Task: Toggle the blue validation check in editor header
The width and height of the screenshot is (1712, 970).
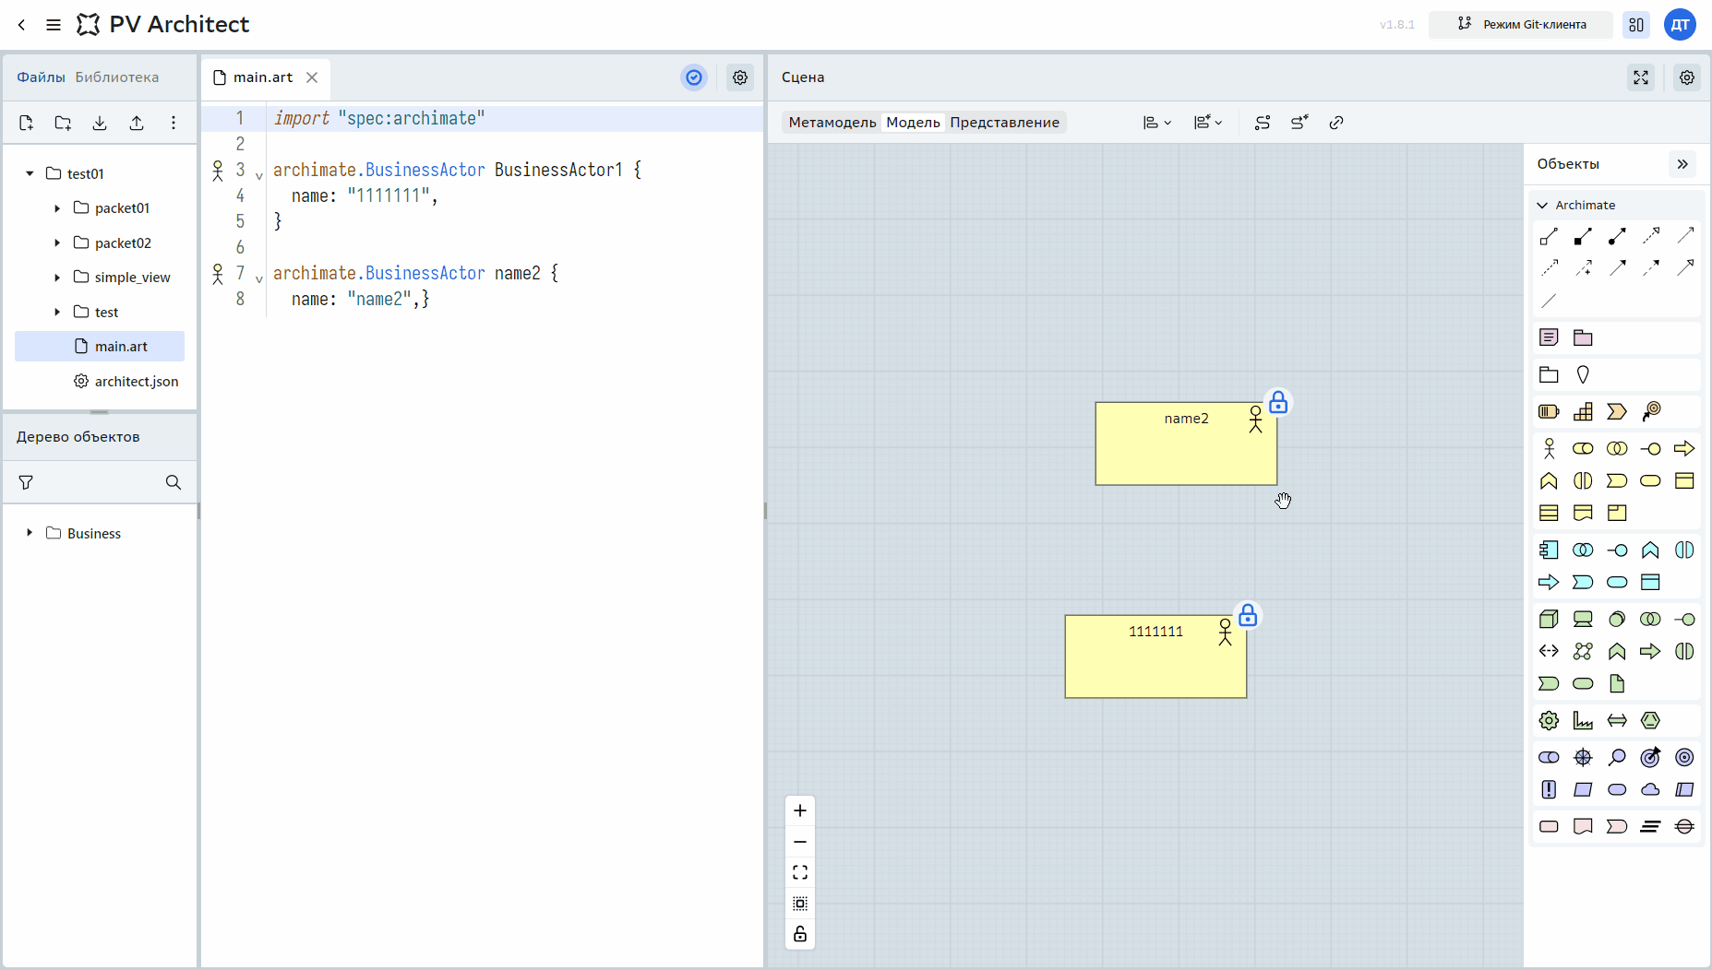Action: (x=694, y=77)
